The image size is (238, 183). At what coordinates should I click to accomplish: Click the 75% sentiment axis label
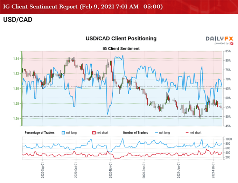(x=228, y=70)
